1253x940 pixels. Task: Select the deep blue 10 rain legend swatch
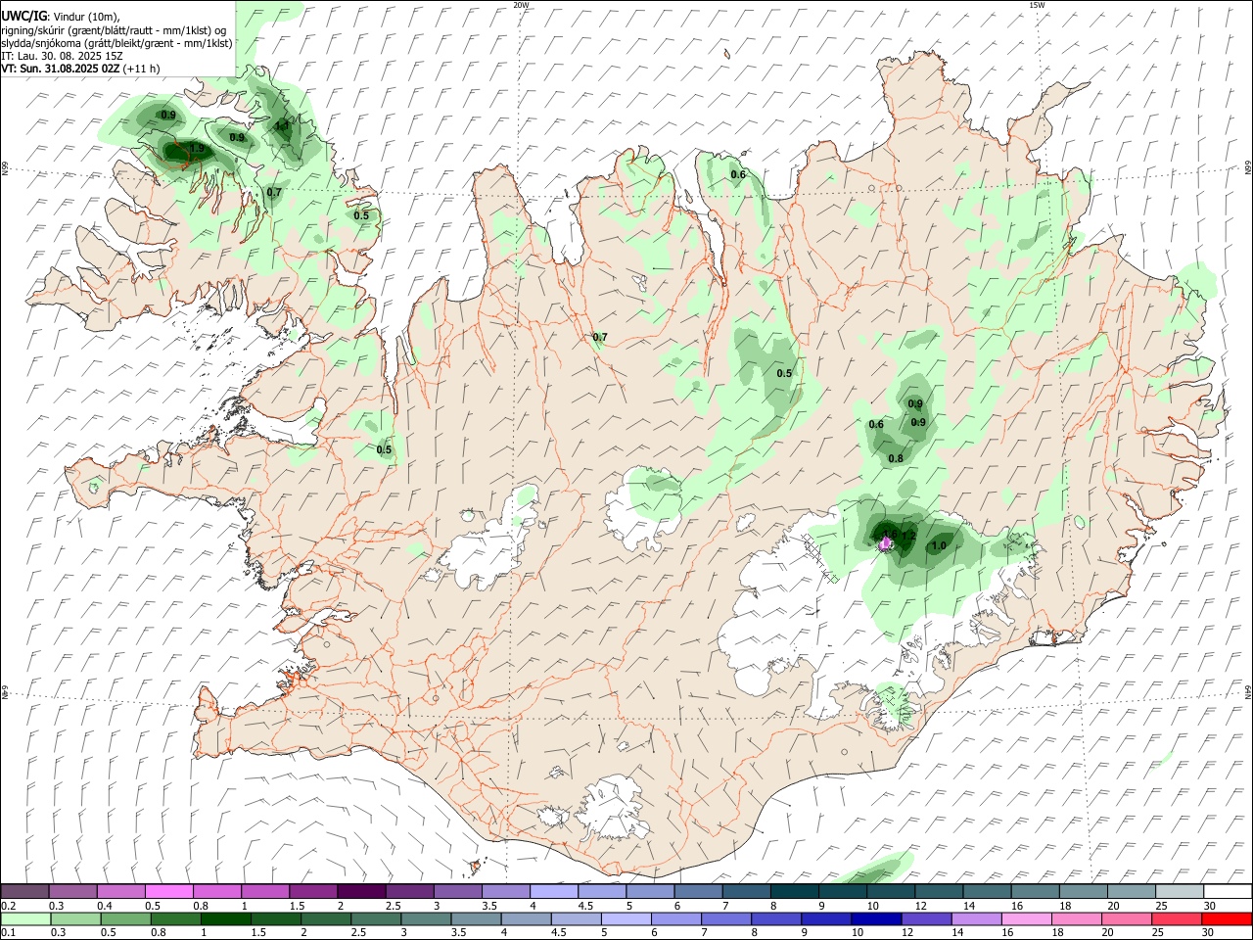point(874,918)
